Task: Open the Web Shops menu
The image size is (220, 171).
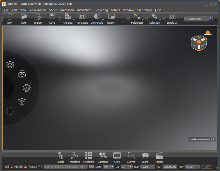Action: pyautogui.click(x=145, y=10)
